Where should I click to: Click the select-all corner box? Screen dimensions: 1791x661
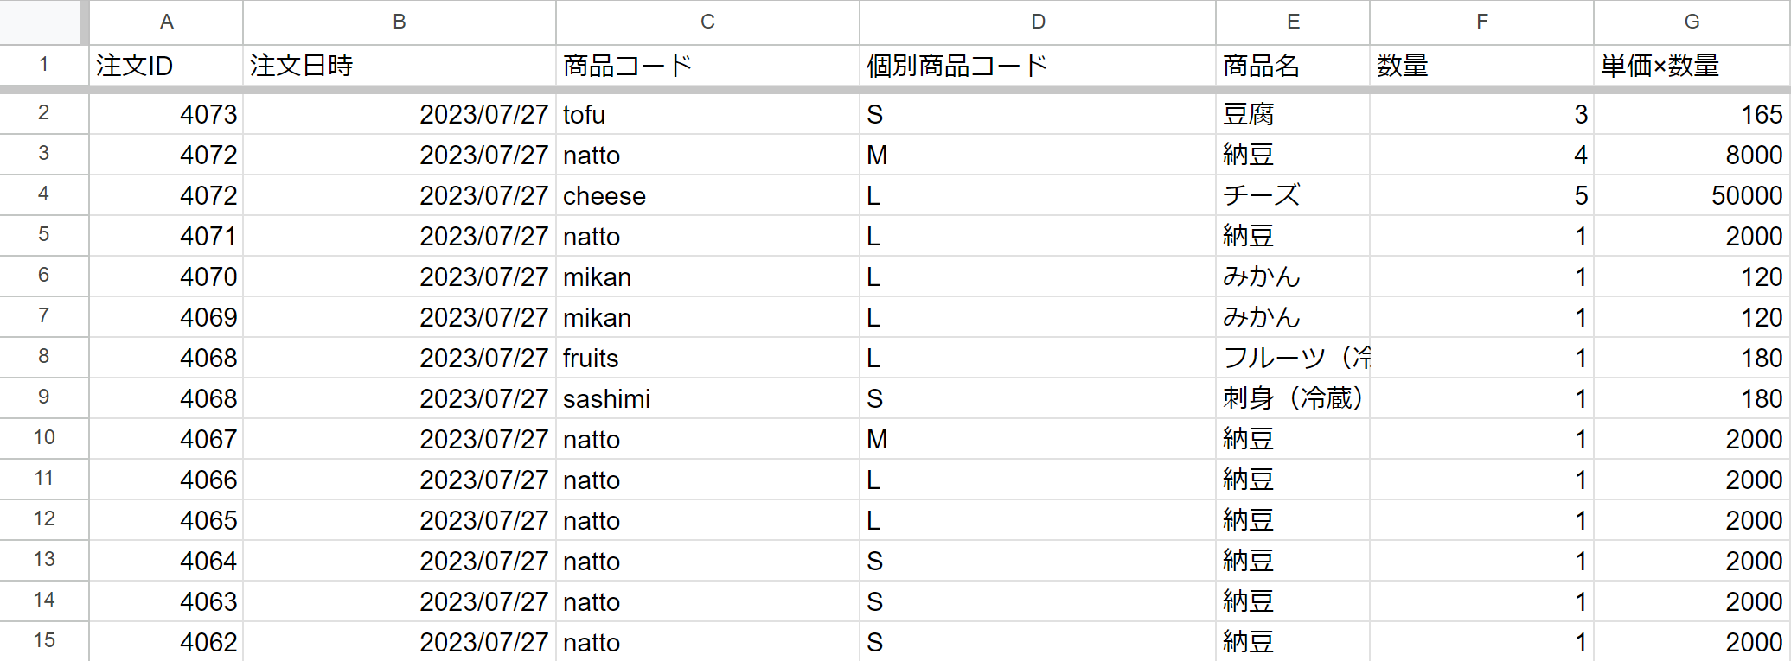[42, 22]
